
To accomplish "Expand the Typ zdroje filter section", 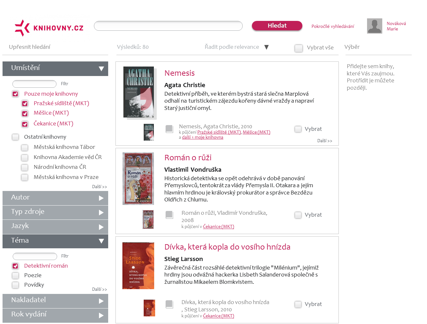I will [x=55, y=213].
